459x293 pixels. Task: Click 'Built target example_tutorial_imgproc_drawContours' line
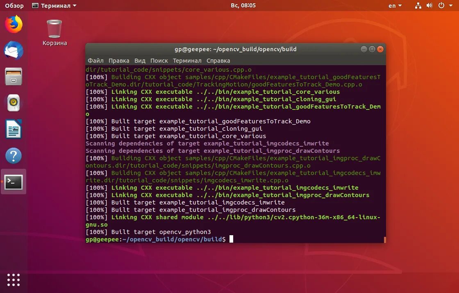coord(191,210)
